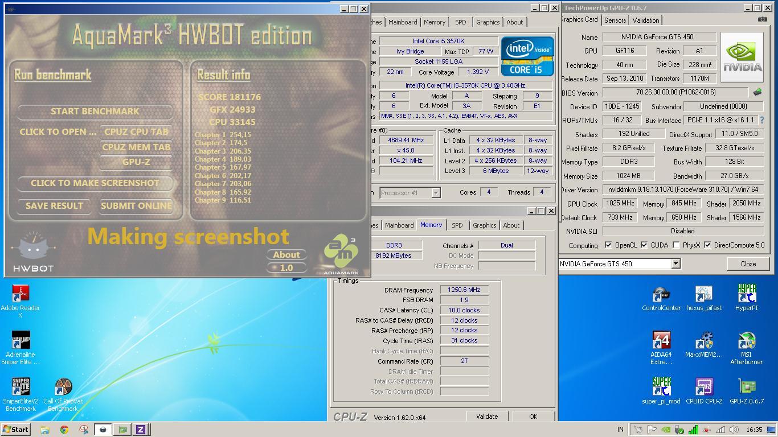Click SUBMIT ONLINE button
Image resolution: width=778 pixels, height=437 pixels.
136,206
